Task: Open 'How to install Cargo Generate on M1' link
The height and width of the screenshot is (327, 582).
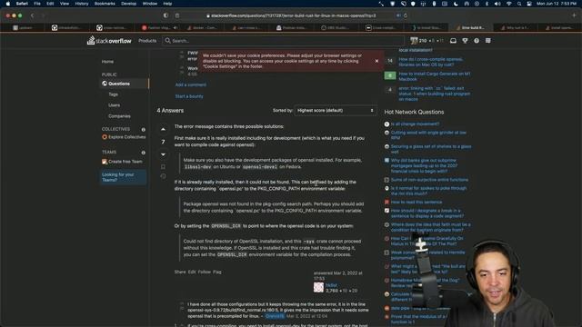Action: (435, 76)
